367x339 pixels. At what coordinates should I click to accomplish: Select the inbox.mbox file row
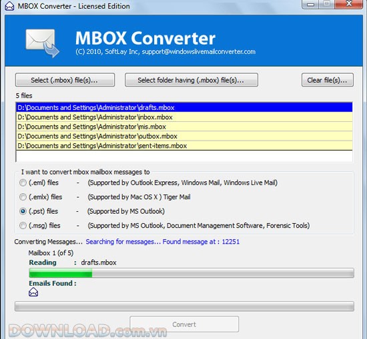point(184,117)
